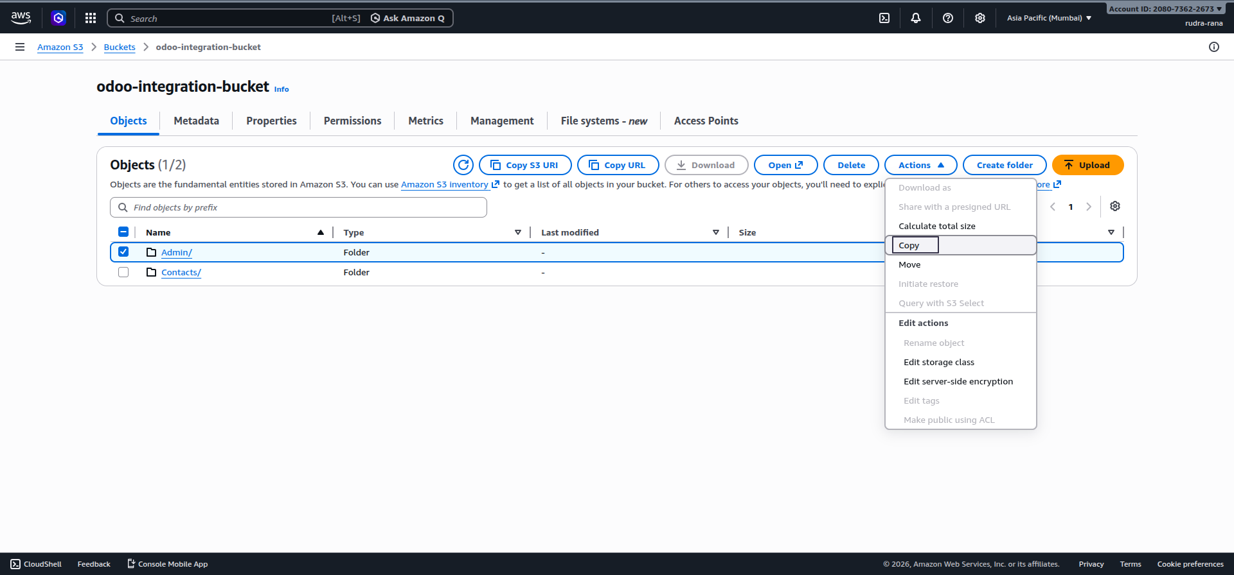The width and height of the screenshot is (1234, 575).
Task: Open the Asia Pacific (Mumbai) region selector
Action: (1049, 18)
